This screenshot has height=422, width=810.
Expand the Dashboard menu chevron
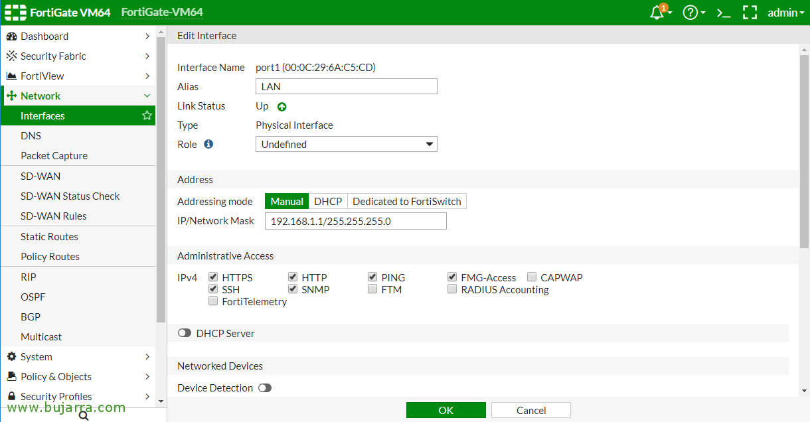[x=147, y=36]
